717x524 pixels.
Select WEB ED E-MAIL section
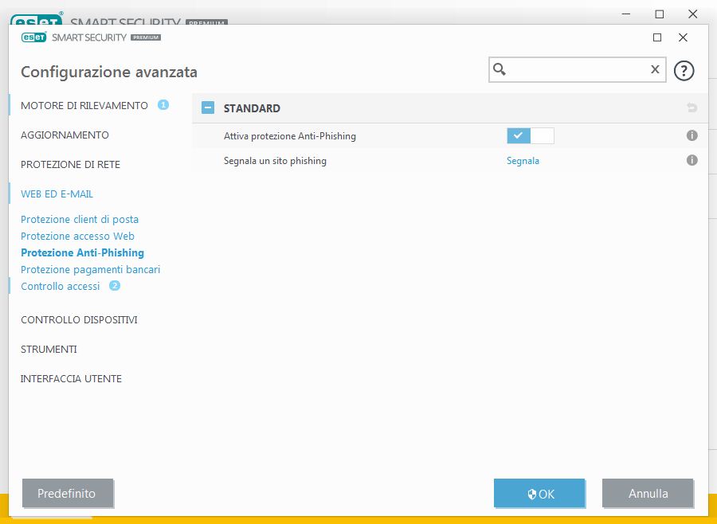tap(57, 194)
